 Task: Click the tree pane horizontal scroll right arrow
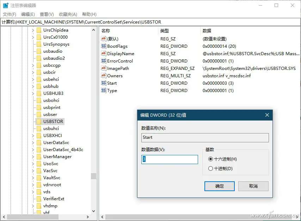click(x=87, y=217)
